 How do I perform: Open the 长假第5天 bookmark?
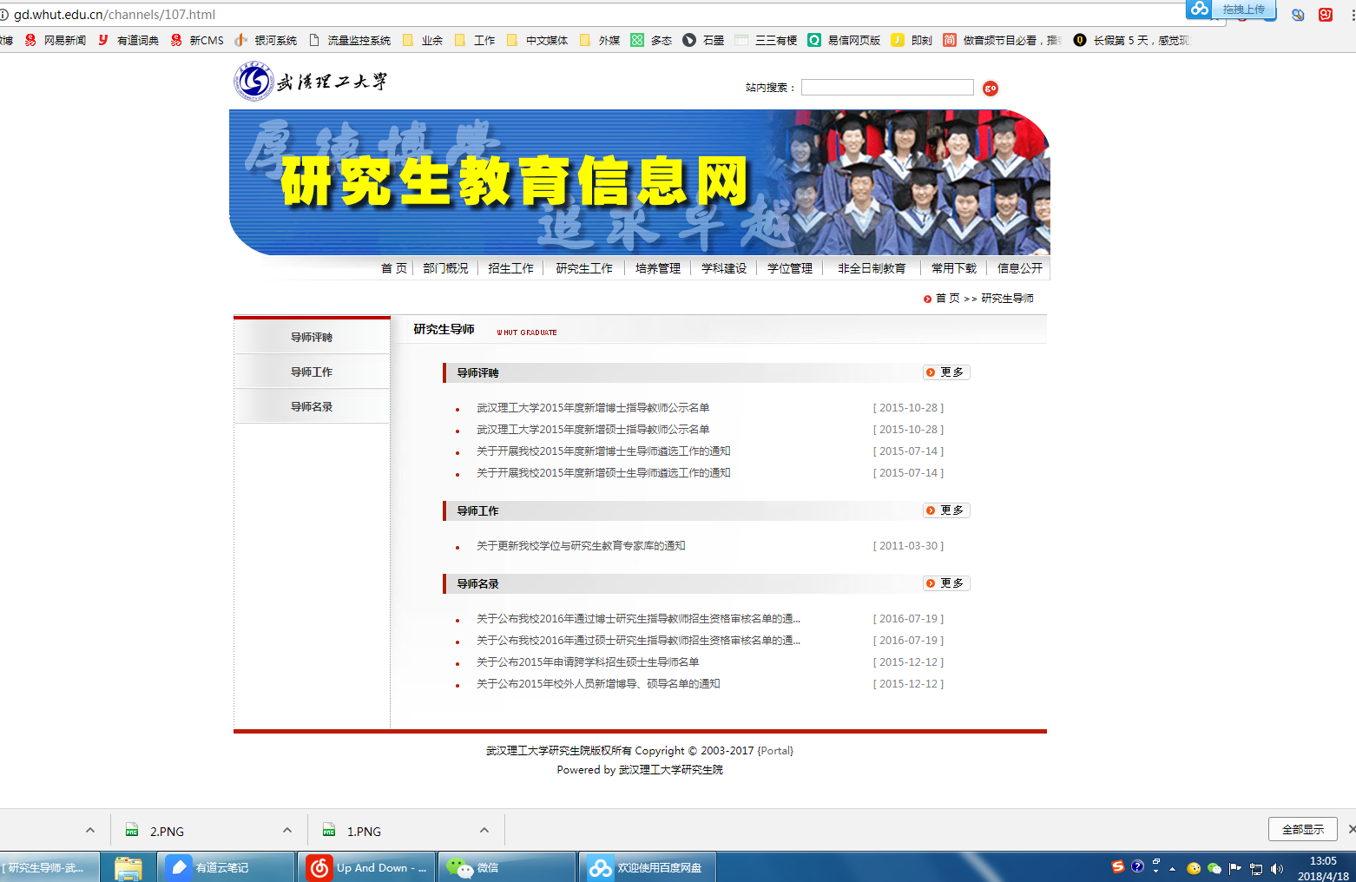(x=1131, y=40)
